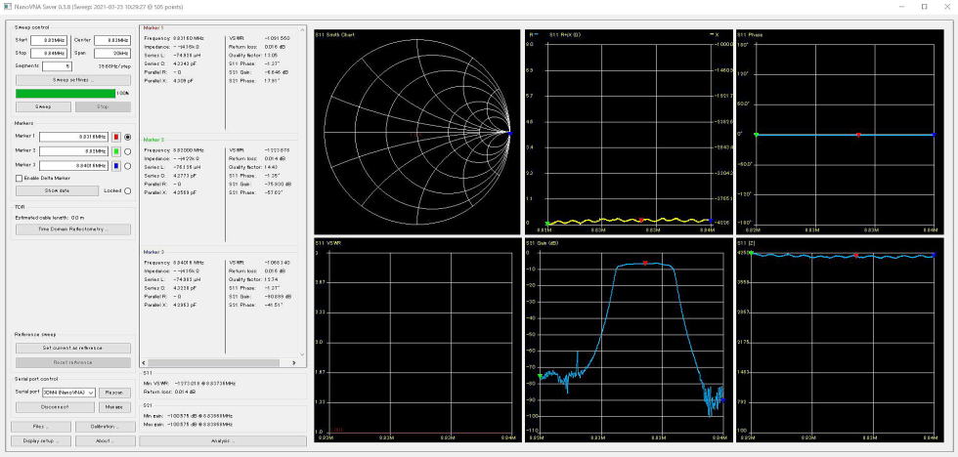
Task: Click the Min VSWR value text
Action: click(203, 383)
